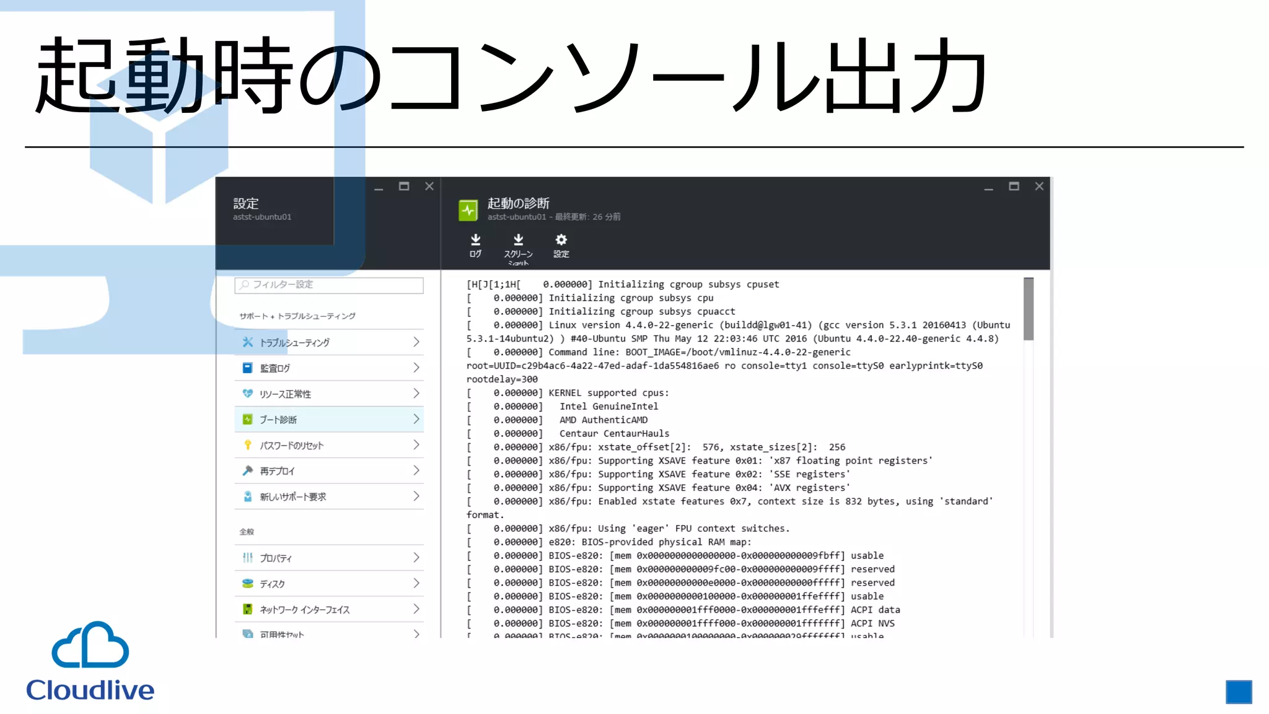Click the boot diagnostics green heartbeat icon
Viewport: 1269px width, 714px height.
pos(468,210)
